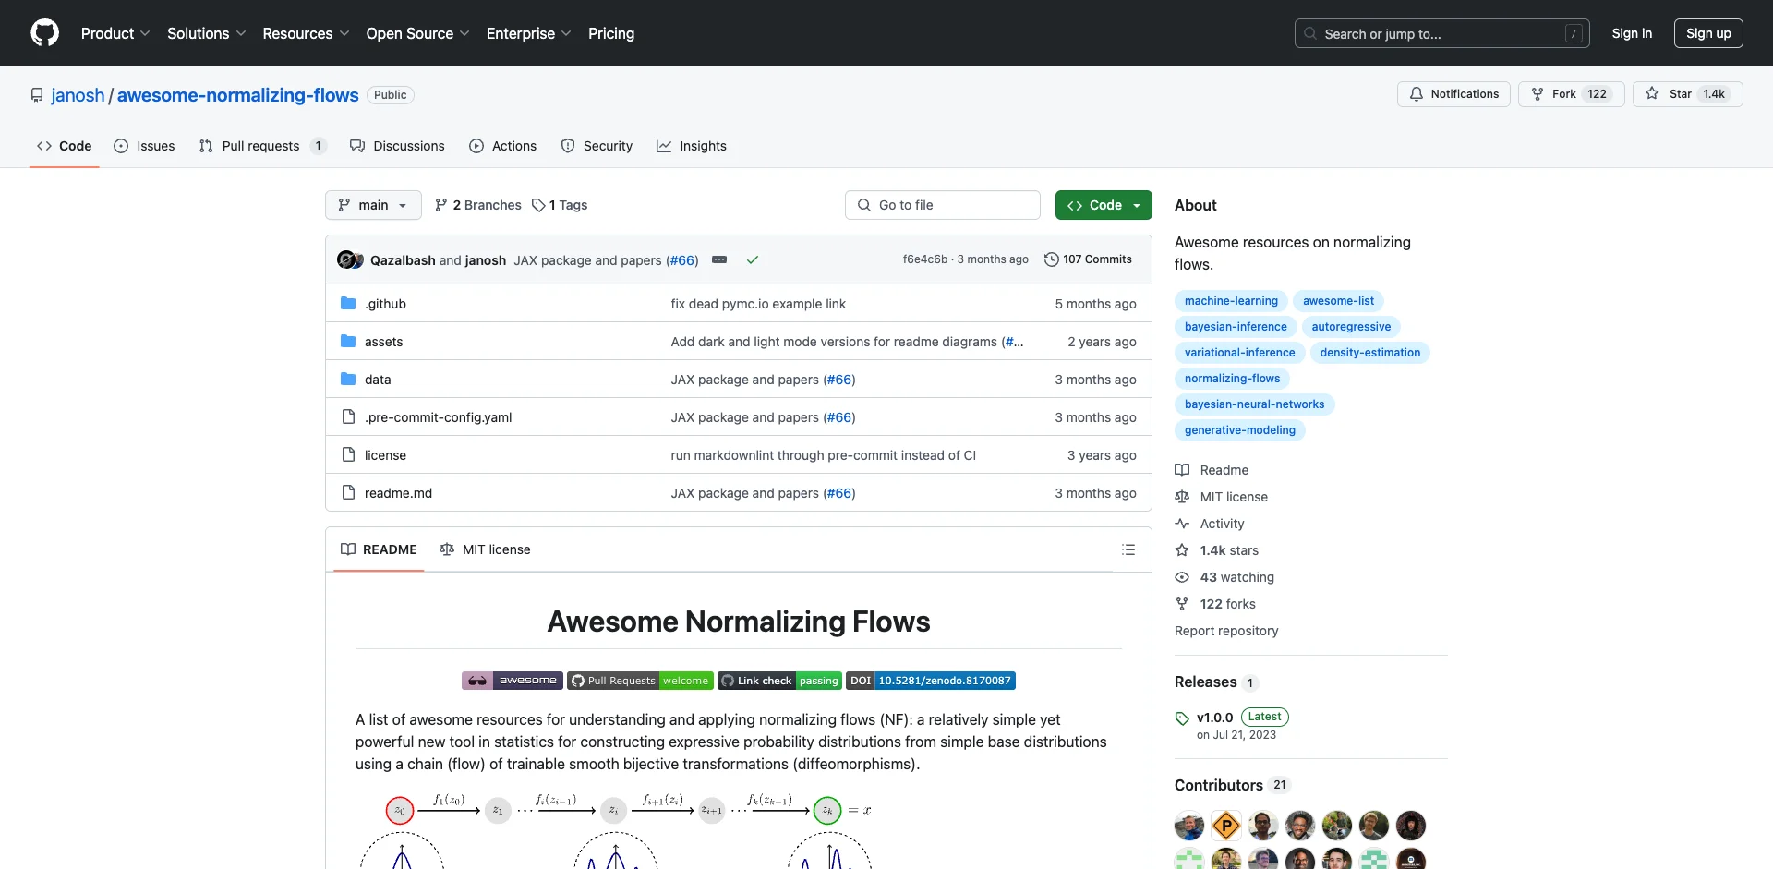Switch to the Issues tab
This screenshot has height=869, width=1773.
pos(144,146)
